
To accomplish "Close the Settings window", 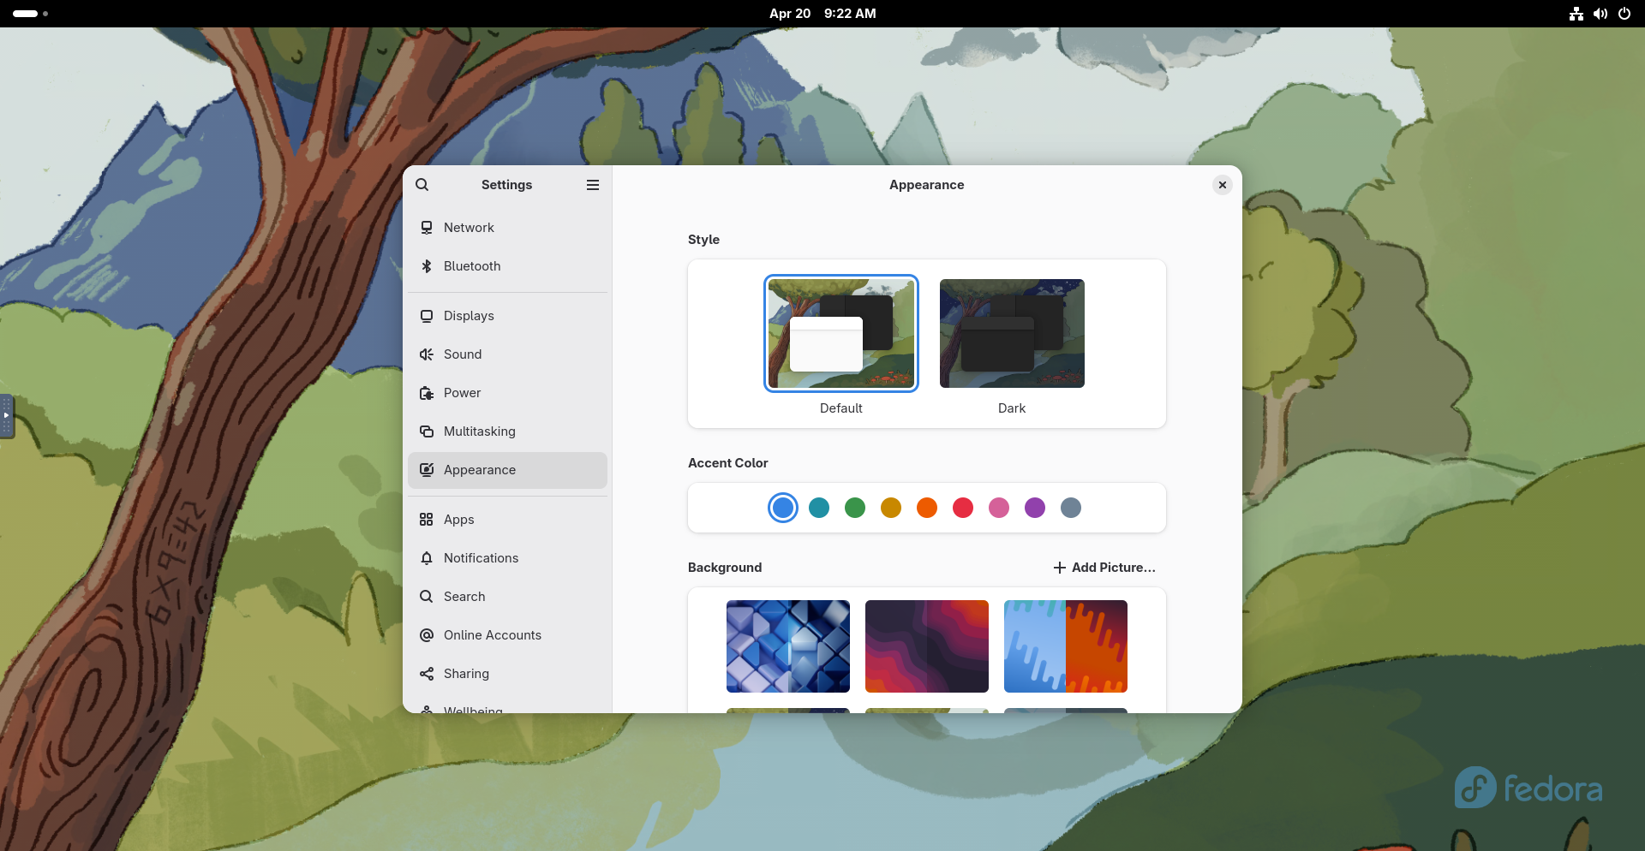I will tap(1223, 185).
